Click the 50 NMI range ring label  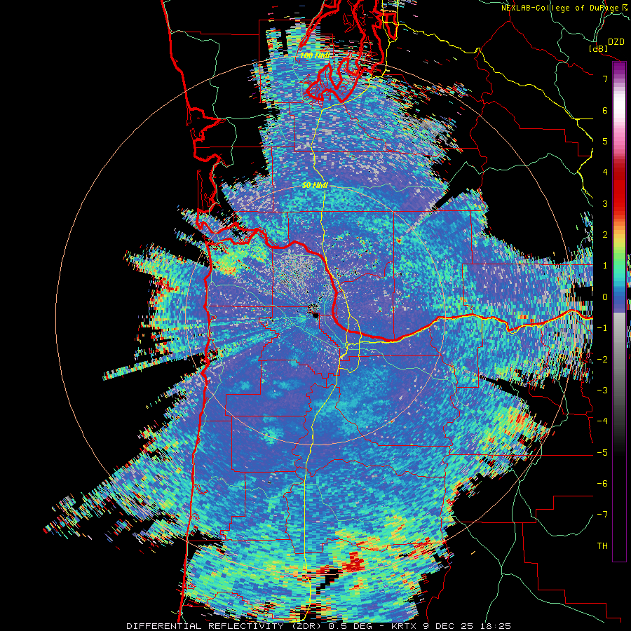(x=315, y=186)
